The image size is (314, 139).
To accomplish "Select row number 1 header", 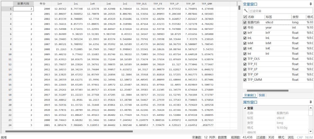I will (x=7, y=9).
